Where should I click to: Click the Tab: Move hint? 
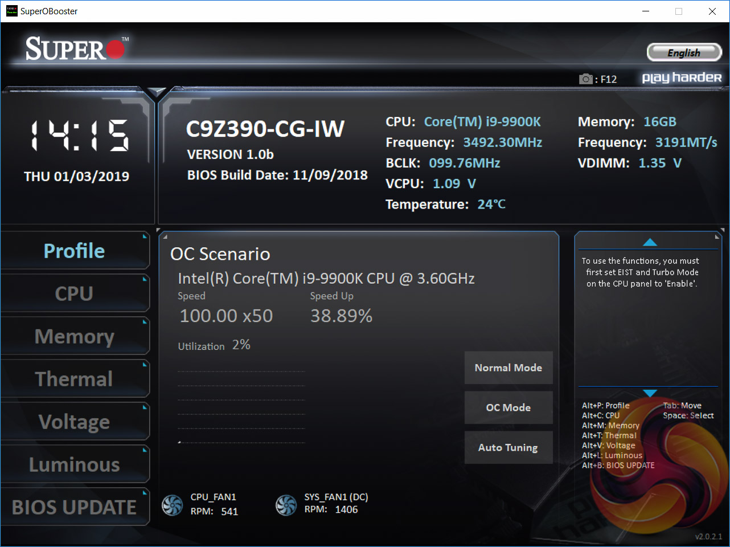682,406
